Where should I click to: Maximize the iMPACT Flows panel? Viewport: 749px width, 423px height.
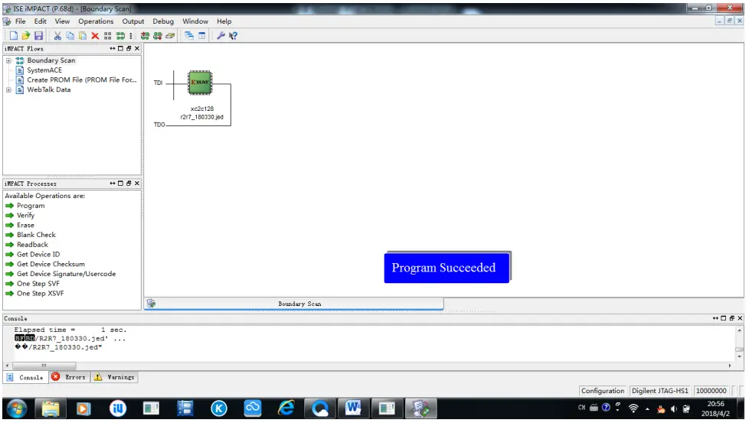coord(120,49)
